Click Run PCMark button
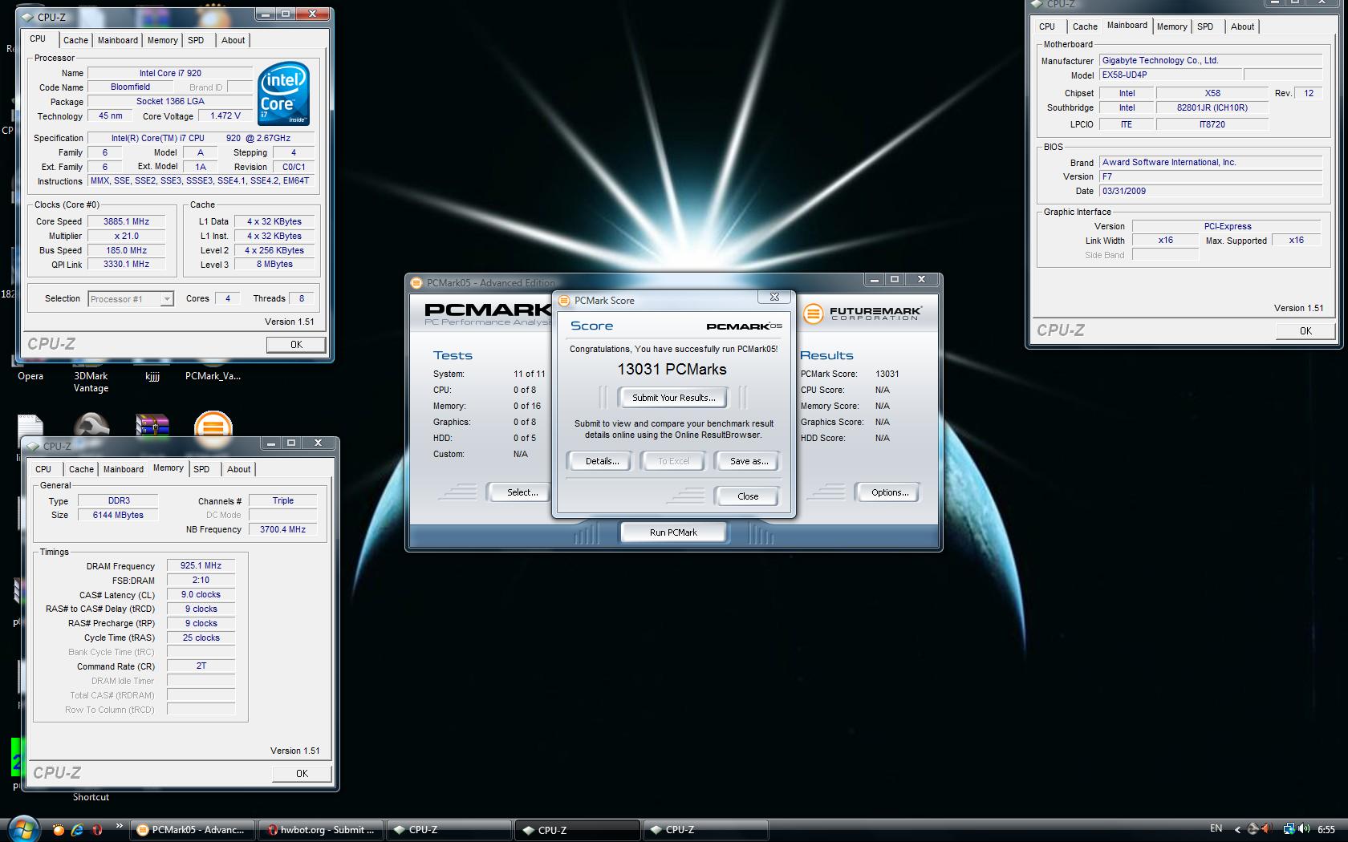 click(x=673, y=532)
